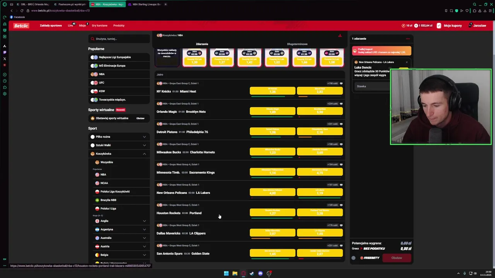The height and width of the screenshot is (278, 495).
Task: Expand the Sztuki Walki section
Action: [144, 145]
